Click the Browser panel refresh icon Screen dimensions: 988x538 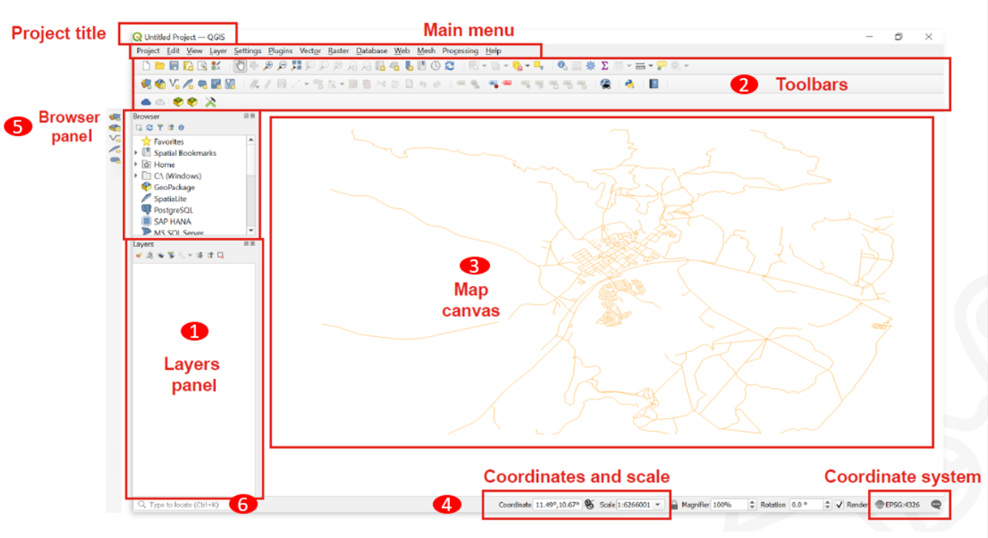149,128
